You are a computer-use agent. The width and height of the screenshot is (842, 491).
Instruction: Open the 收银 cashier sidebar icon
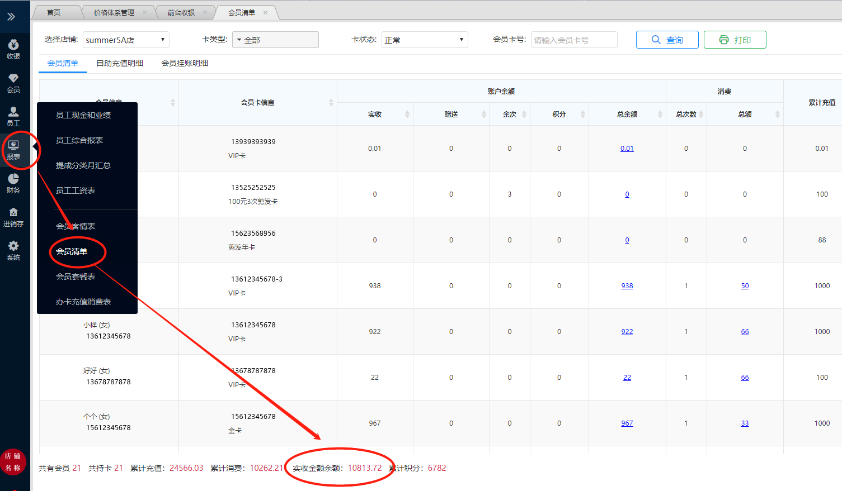[13, 49]
